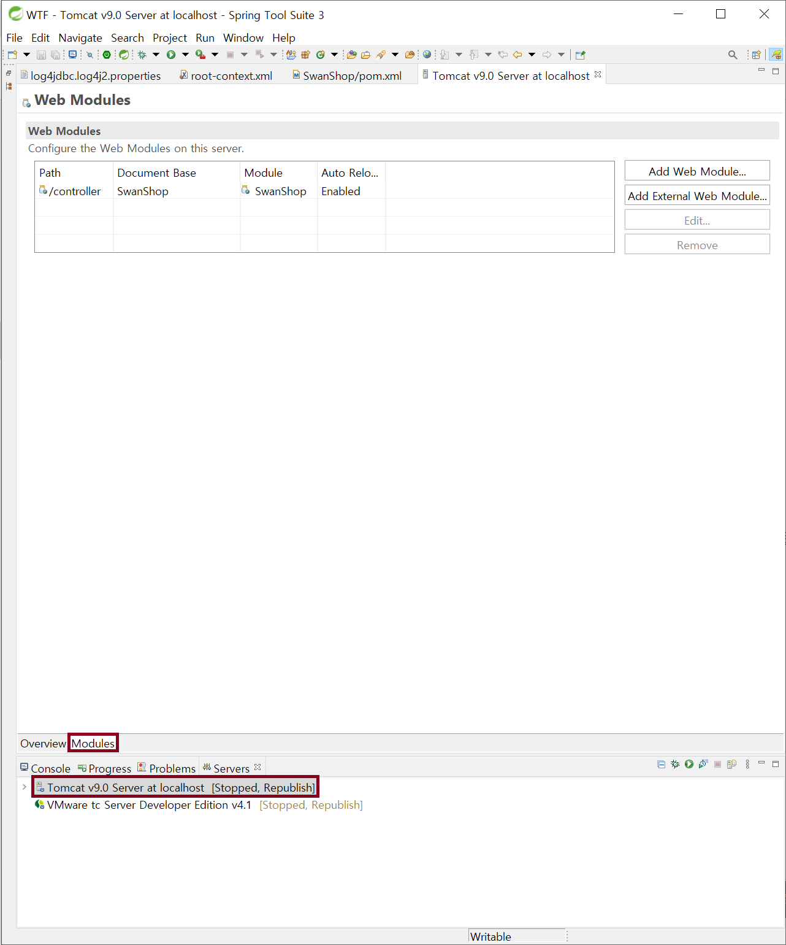The height and width of the screenshot is (945, 786).
Task: Open the New wizard dropdown arrow
Action: pos(26,55)
